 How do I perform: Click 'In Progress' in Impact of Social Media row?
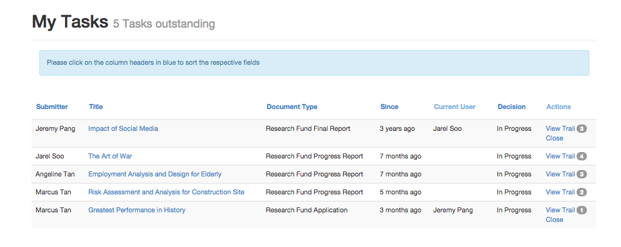514,128
